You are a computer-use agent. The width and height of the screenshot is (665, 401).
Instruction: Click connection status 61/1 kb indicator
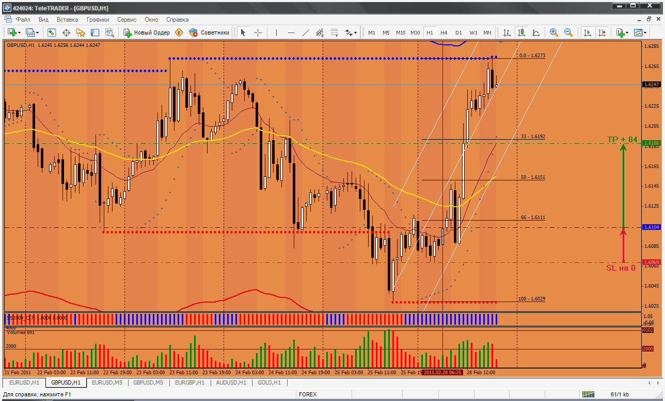tap(620, 394)
